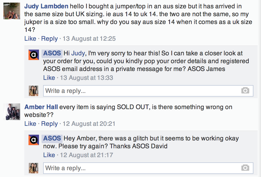Click camera icon in second reply box
This screenshot has height=177, width=261.
click(x=245, y=168)
